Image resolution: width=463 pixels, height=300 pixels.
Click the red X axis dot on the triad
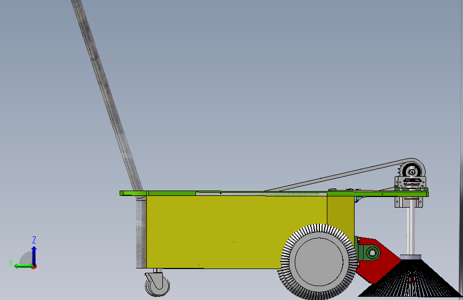35,267
